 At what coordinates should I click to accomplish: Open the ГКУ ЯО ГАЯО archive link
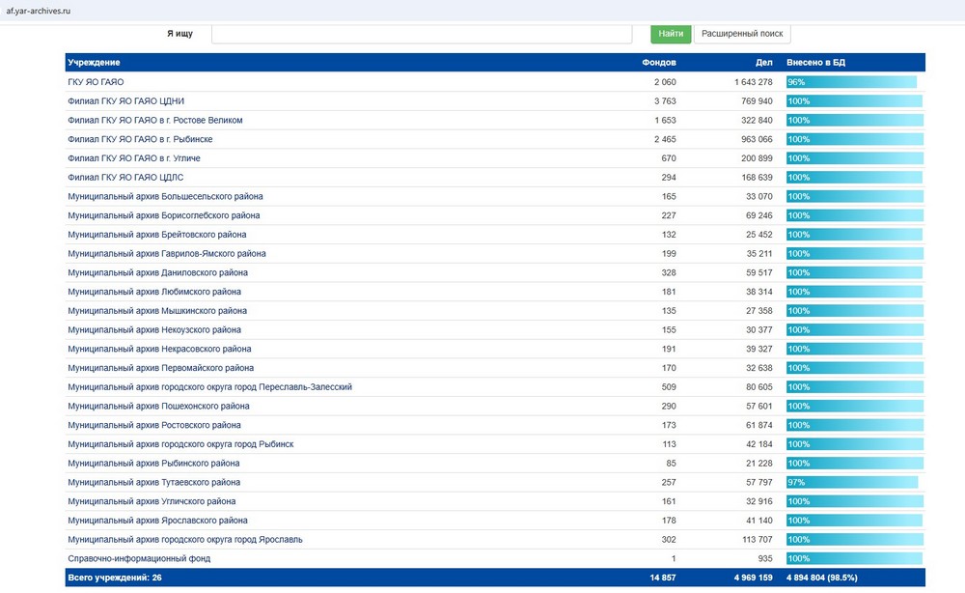(96, 82)
